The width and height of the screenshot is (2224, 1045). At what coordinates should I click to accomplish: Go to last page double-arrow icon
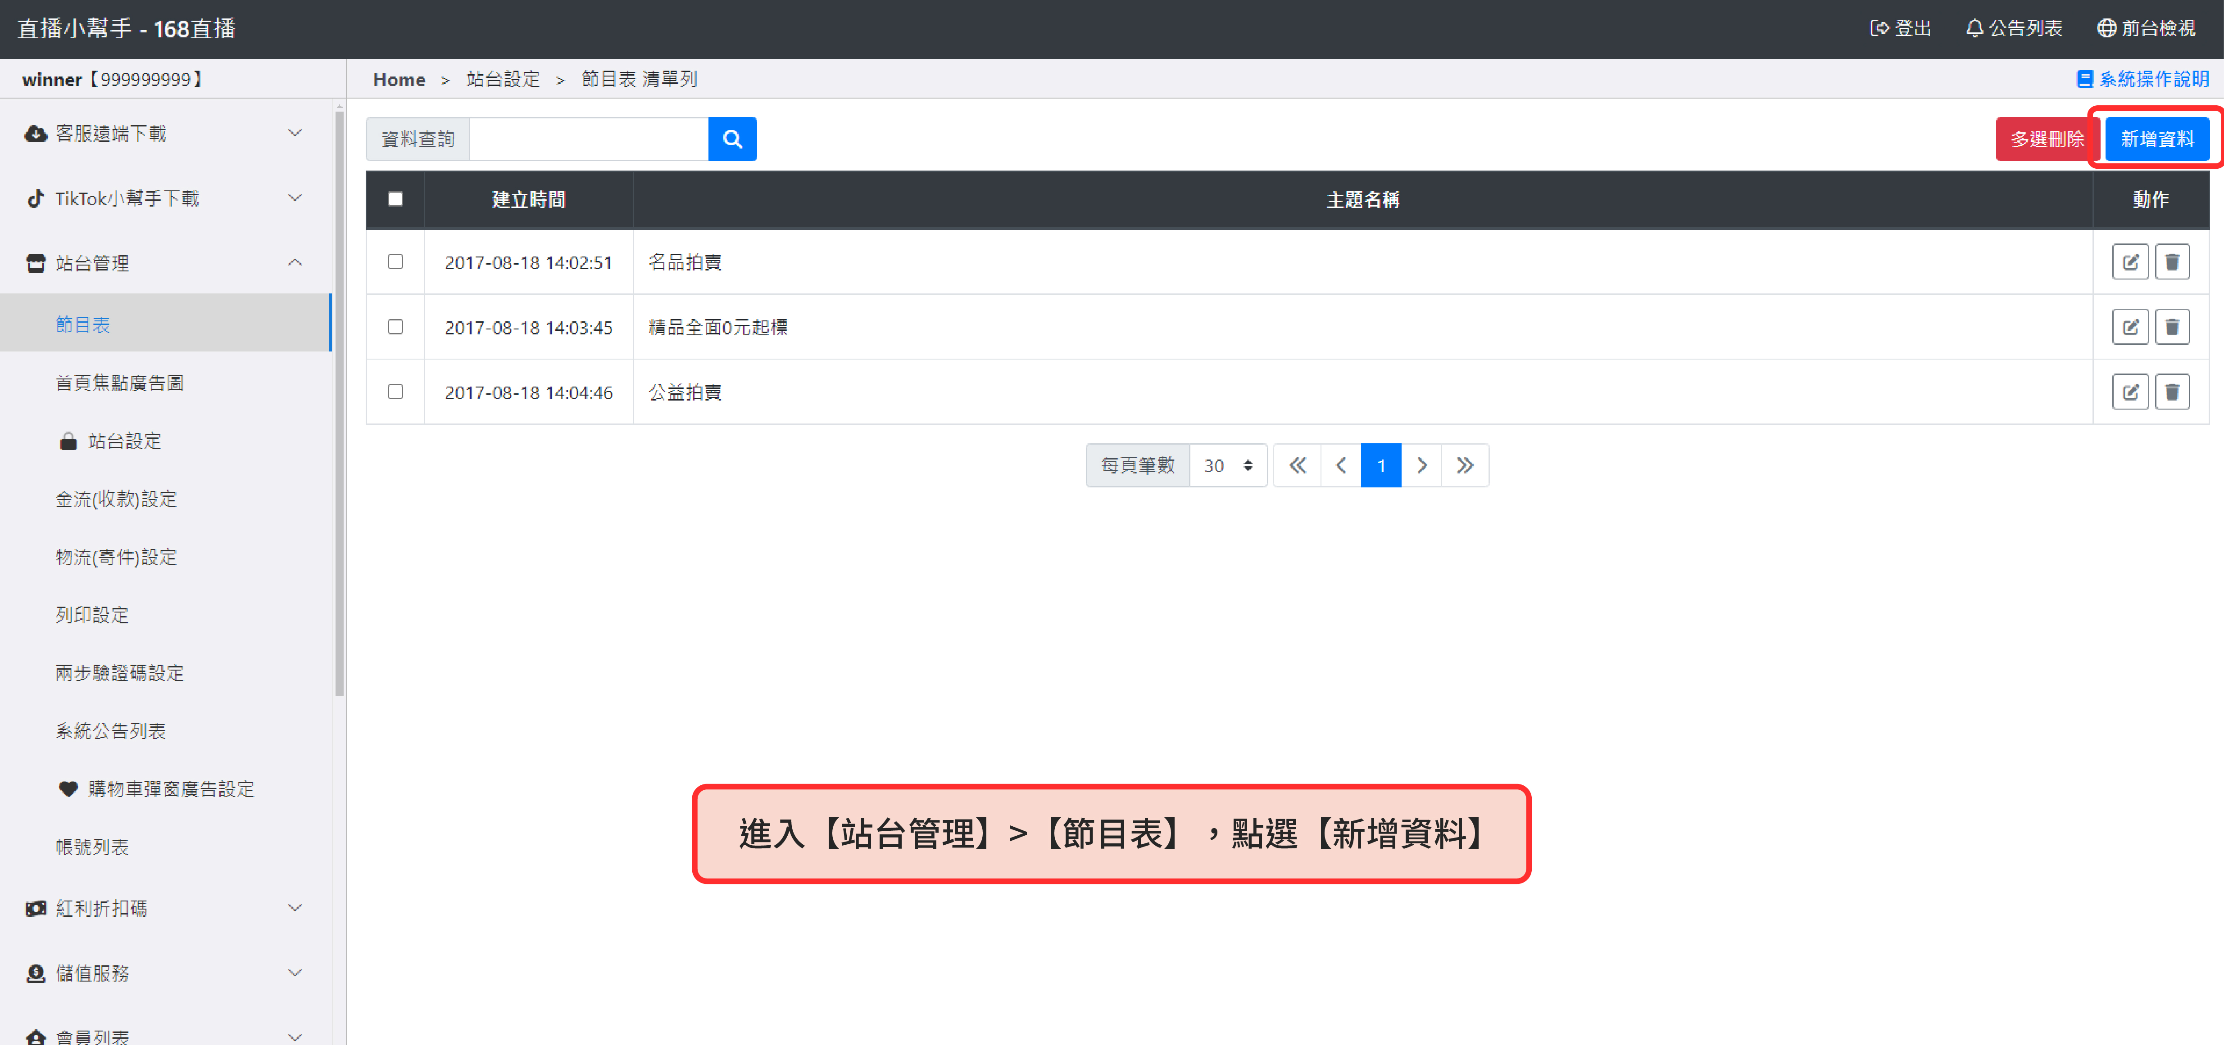pos(1464,466)
